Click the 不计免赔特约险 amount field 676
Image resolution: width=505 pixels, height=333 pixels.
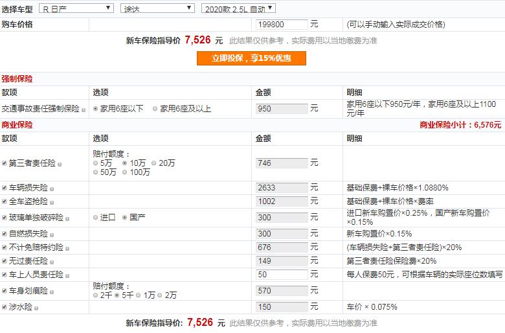pyautogui.click(x=282, y=247)
